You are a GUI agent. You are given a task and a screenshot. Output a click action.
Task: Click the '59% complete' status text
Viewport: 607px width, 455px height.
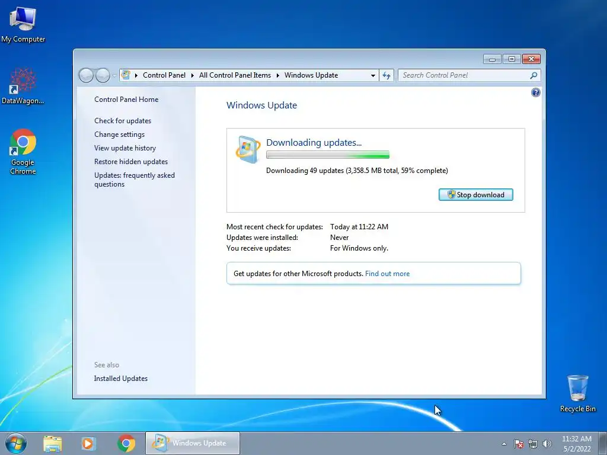(424, 171)
